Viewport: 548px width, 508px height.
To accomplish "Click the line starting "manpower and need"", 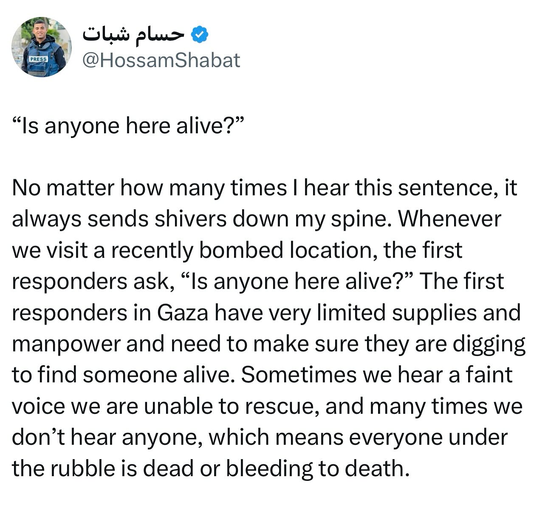I will point(268,344).
